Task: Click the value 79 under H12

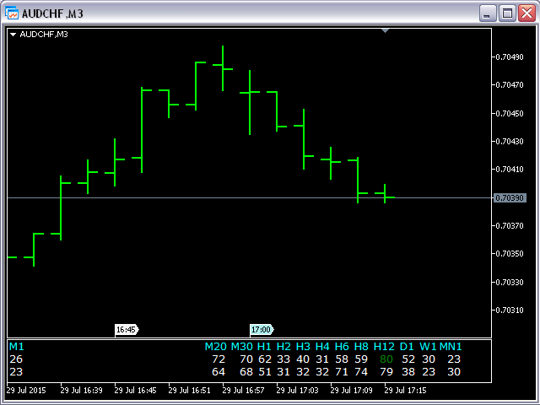Action: tap(386, 372)
